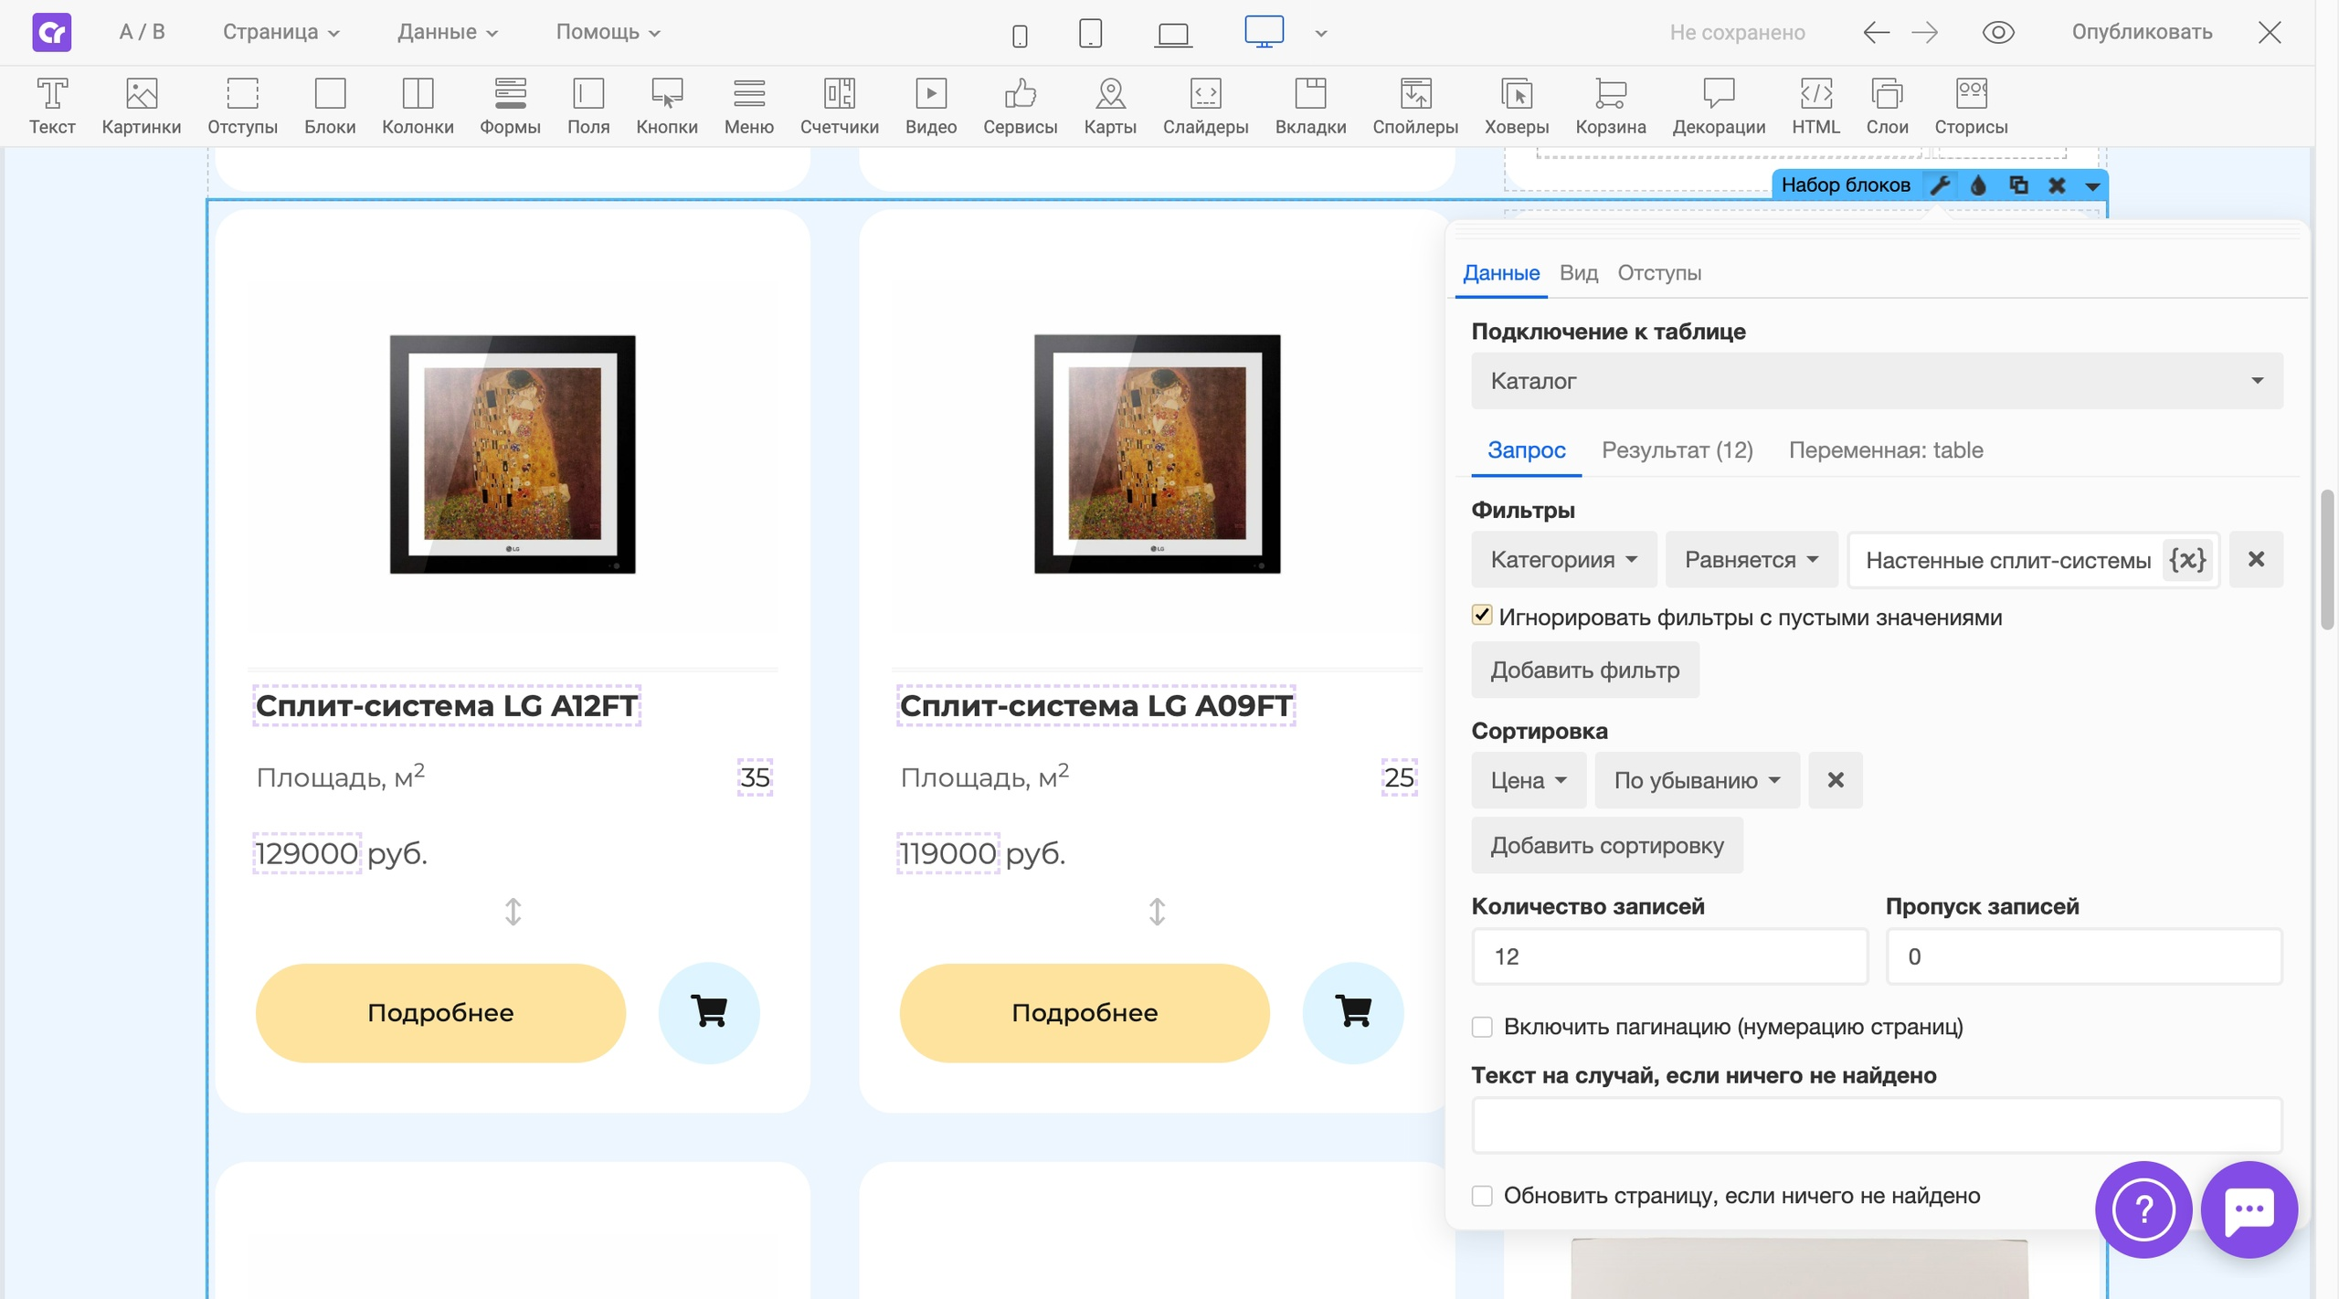Image resolution: width=2339 pixels, height=1299 pixels.
Task: Click the undo arrow
Action: coord(1876,33)
